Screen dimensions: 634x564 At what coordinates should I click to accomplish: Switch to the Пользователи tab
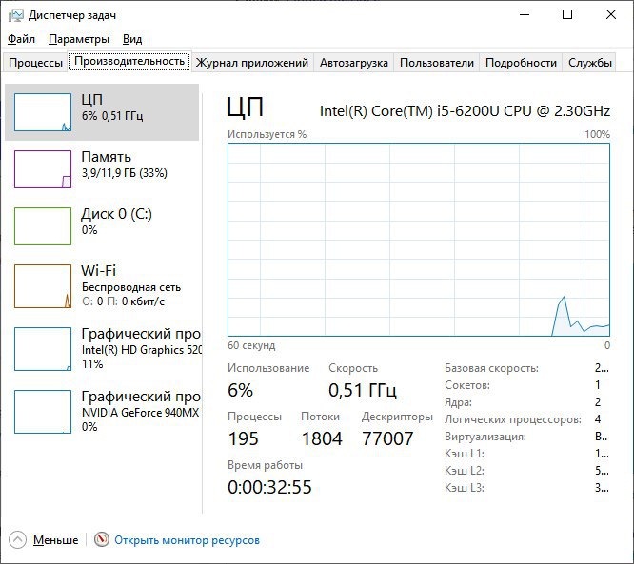[437, 63]
